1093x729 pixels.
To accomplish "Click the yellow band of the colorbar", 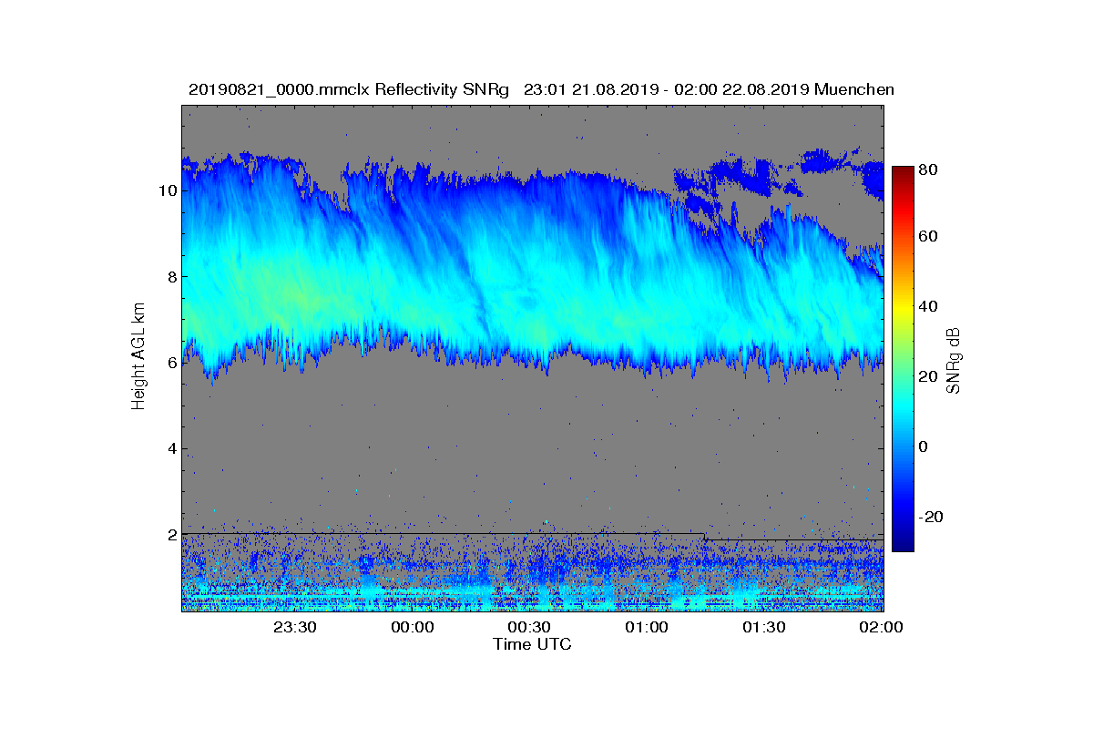I will tap(903, 310).
